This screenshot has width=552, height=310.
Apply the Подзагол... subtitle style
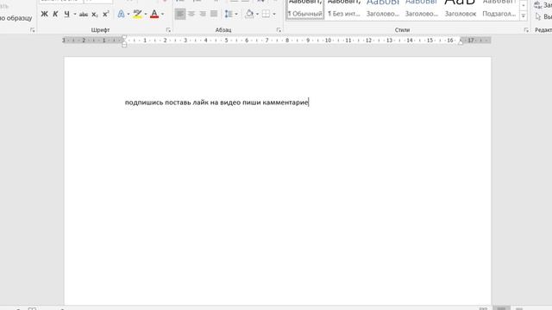(x=499, y=9)
